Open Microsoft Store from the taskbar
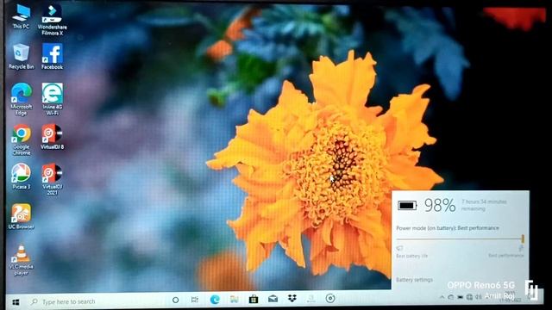Image resolution: width=552 pixels, height=310 pixels. (x=254, y=299)
